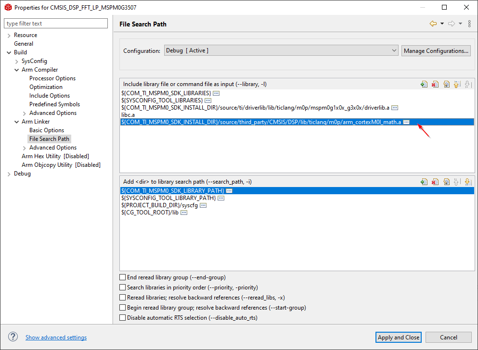
Task: Click the Cancel button
Action: tap(449, 337)
